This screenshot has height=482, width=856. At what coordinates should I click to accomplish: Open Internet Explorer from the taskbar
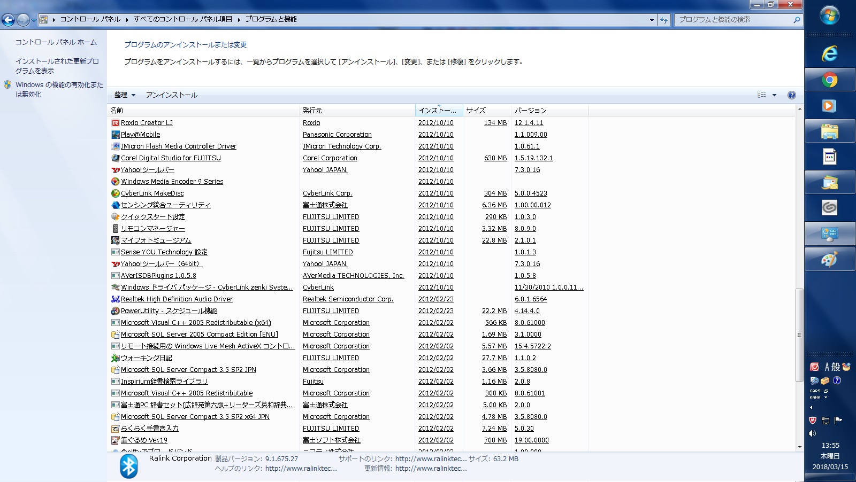[x=829, y=53]
